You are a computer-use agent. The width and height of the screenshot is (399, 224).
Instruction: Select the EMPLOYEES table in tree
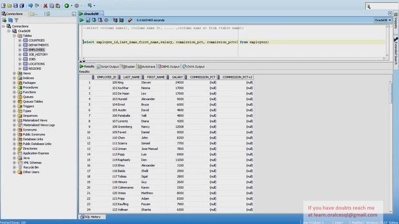(x=36, y=50)
